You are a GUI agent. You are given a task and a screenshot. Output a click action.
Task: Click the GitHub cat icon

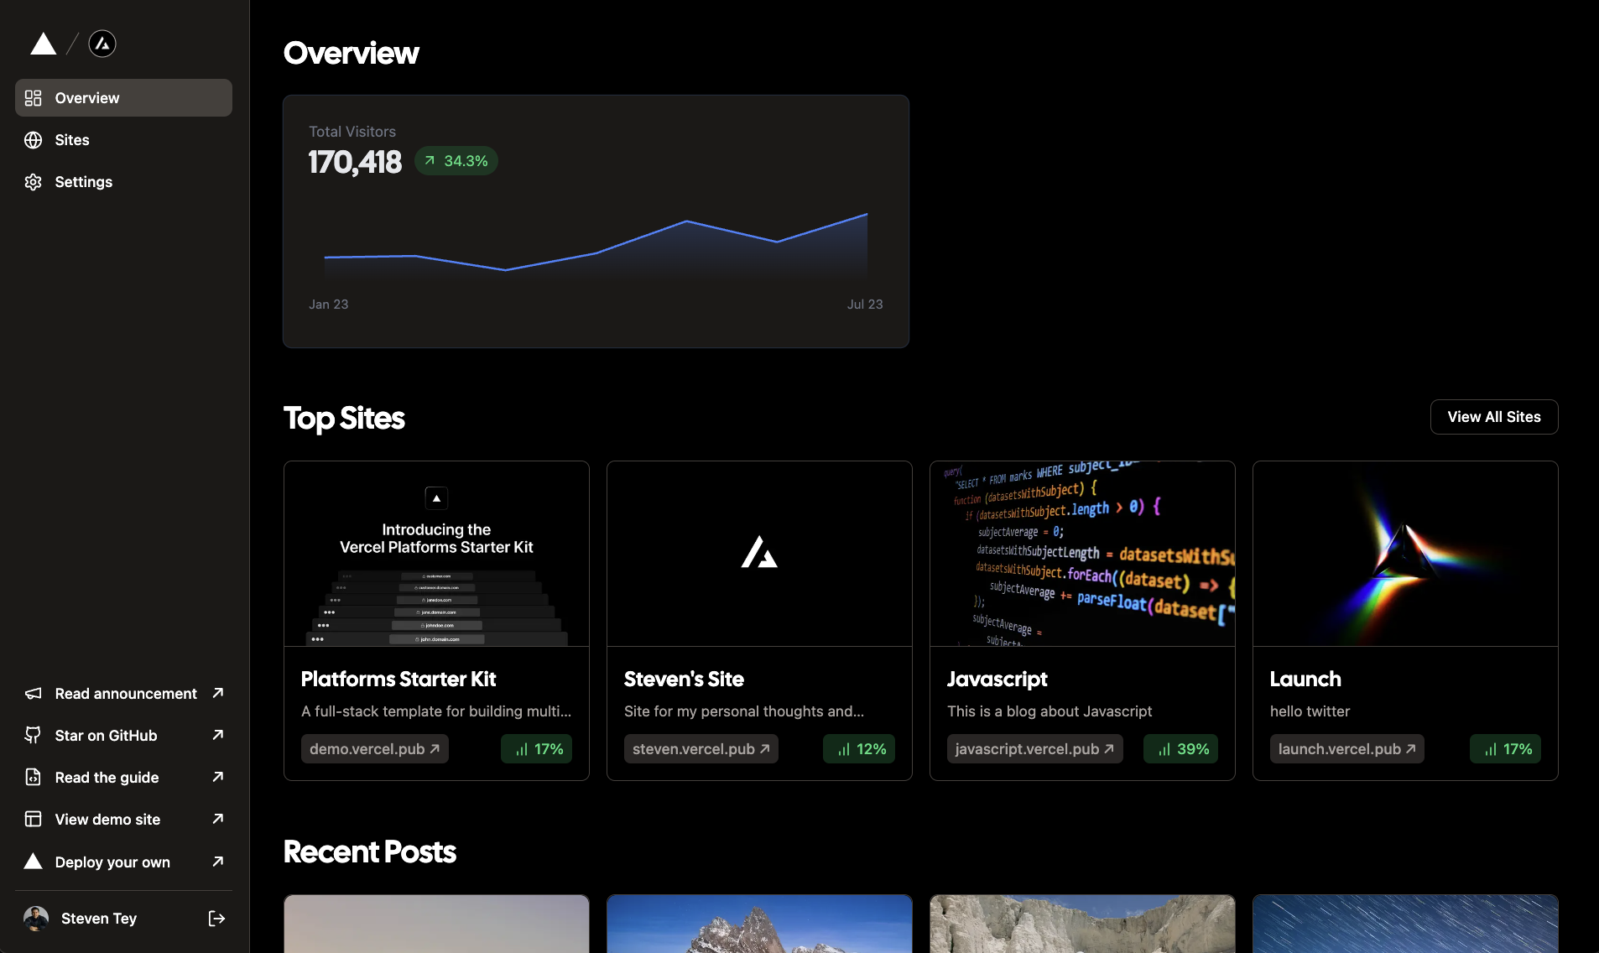click(33, 736)
